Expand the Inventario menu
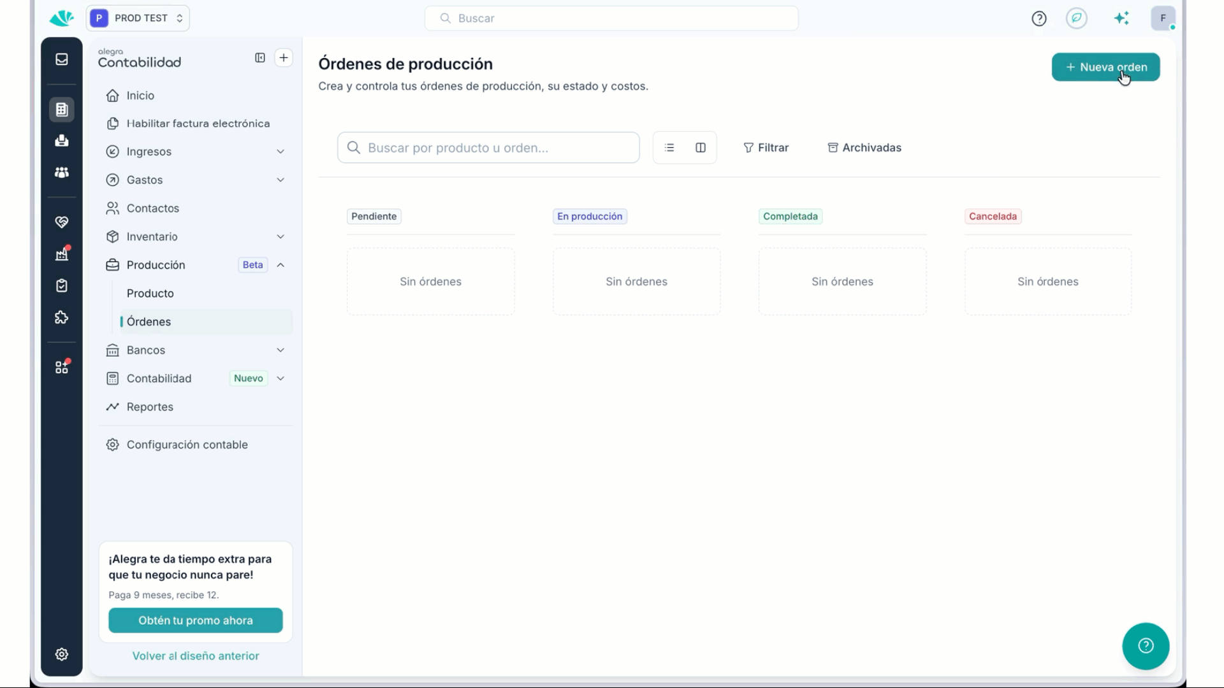 (x=196, y=237)
